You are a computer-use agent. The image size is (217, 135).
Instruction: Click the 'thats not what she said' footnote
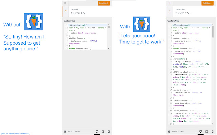[16, 134]
